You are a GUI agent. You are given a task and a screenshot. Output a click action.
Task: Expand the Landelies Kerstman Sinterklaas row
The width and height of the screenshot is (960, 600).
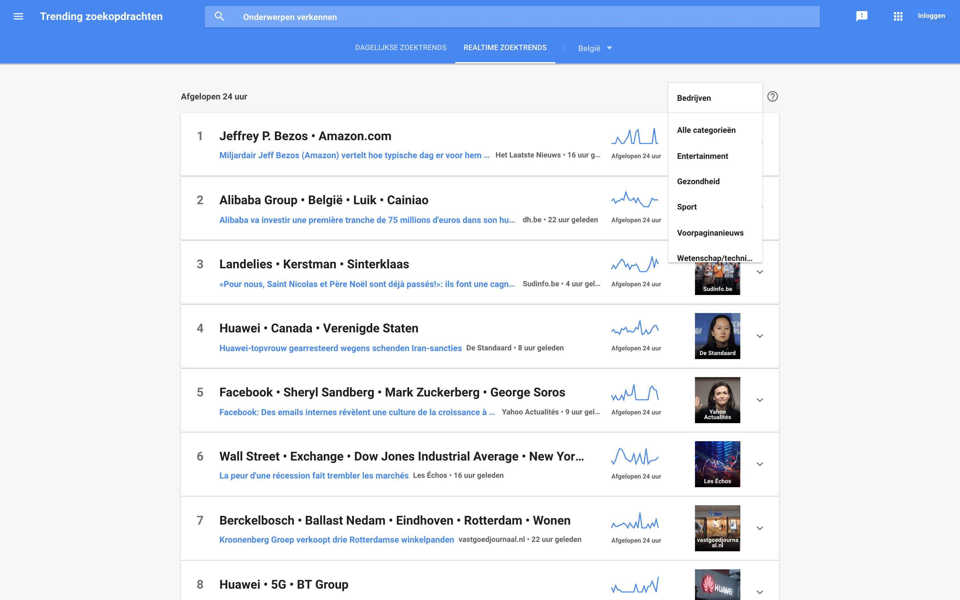760,272
